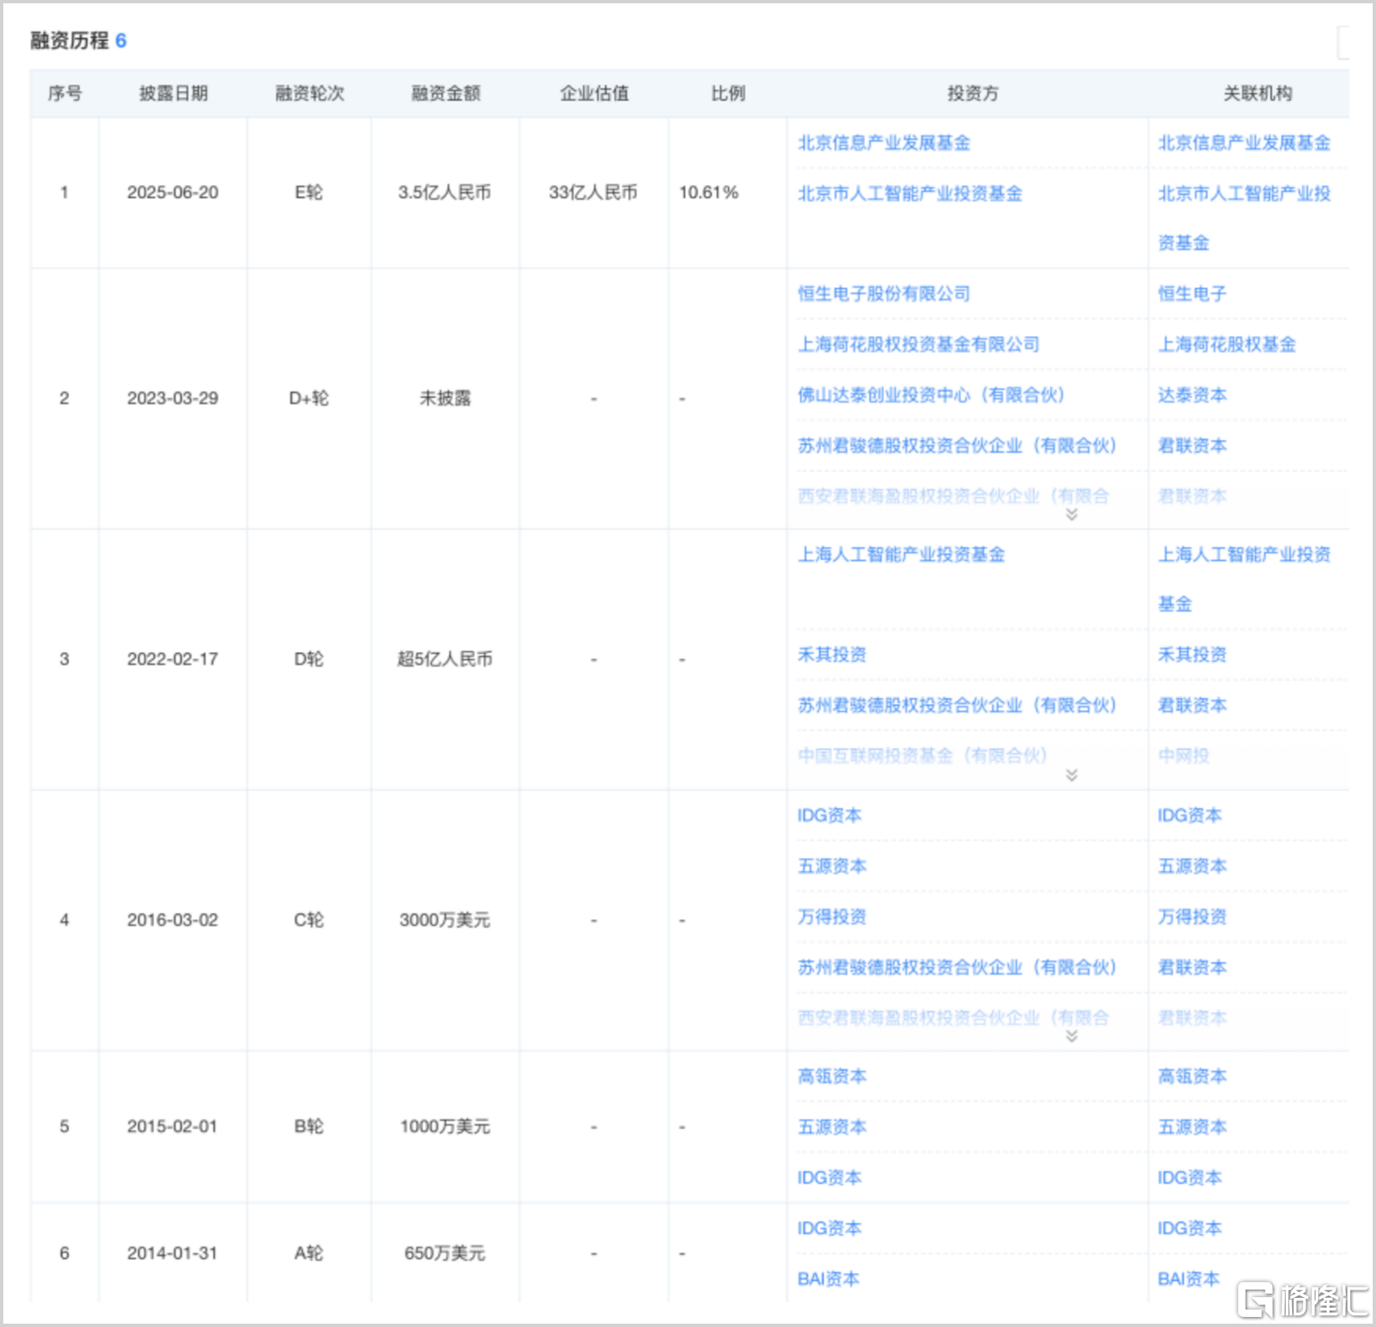
Task: Open 上海荷花股权基金 related institution link
Action: click(1227, 344)
